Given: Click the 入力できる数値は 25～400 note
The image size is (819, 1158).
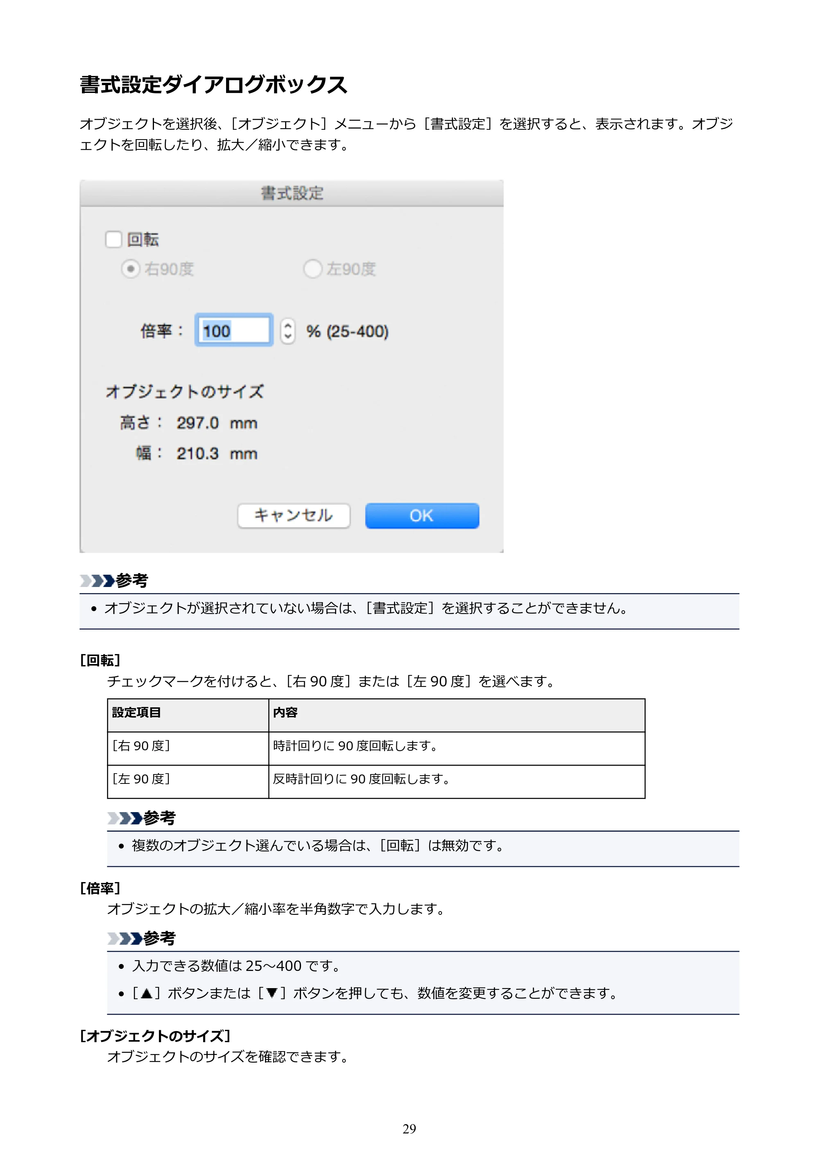Looking at the screenshot, I should (236, 965).
